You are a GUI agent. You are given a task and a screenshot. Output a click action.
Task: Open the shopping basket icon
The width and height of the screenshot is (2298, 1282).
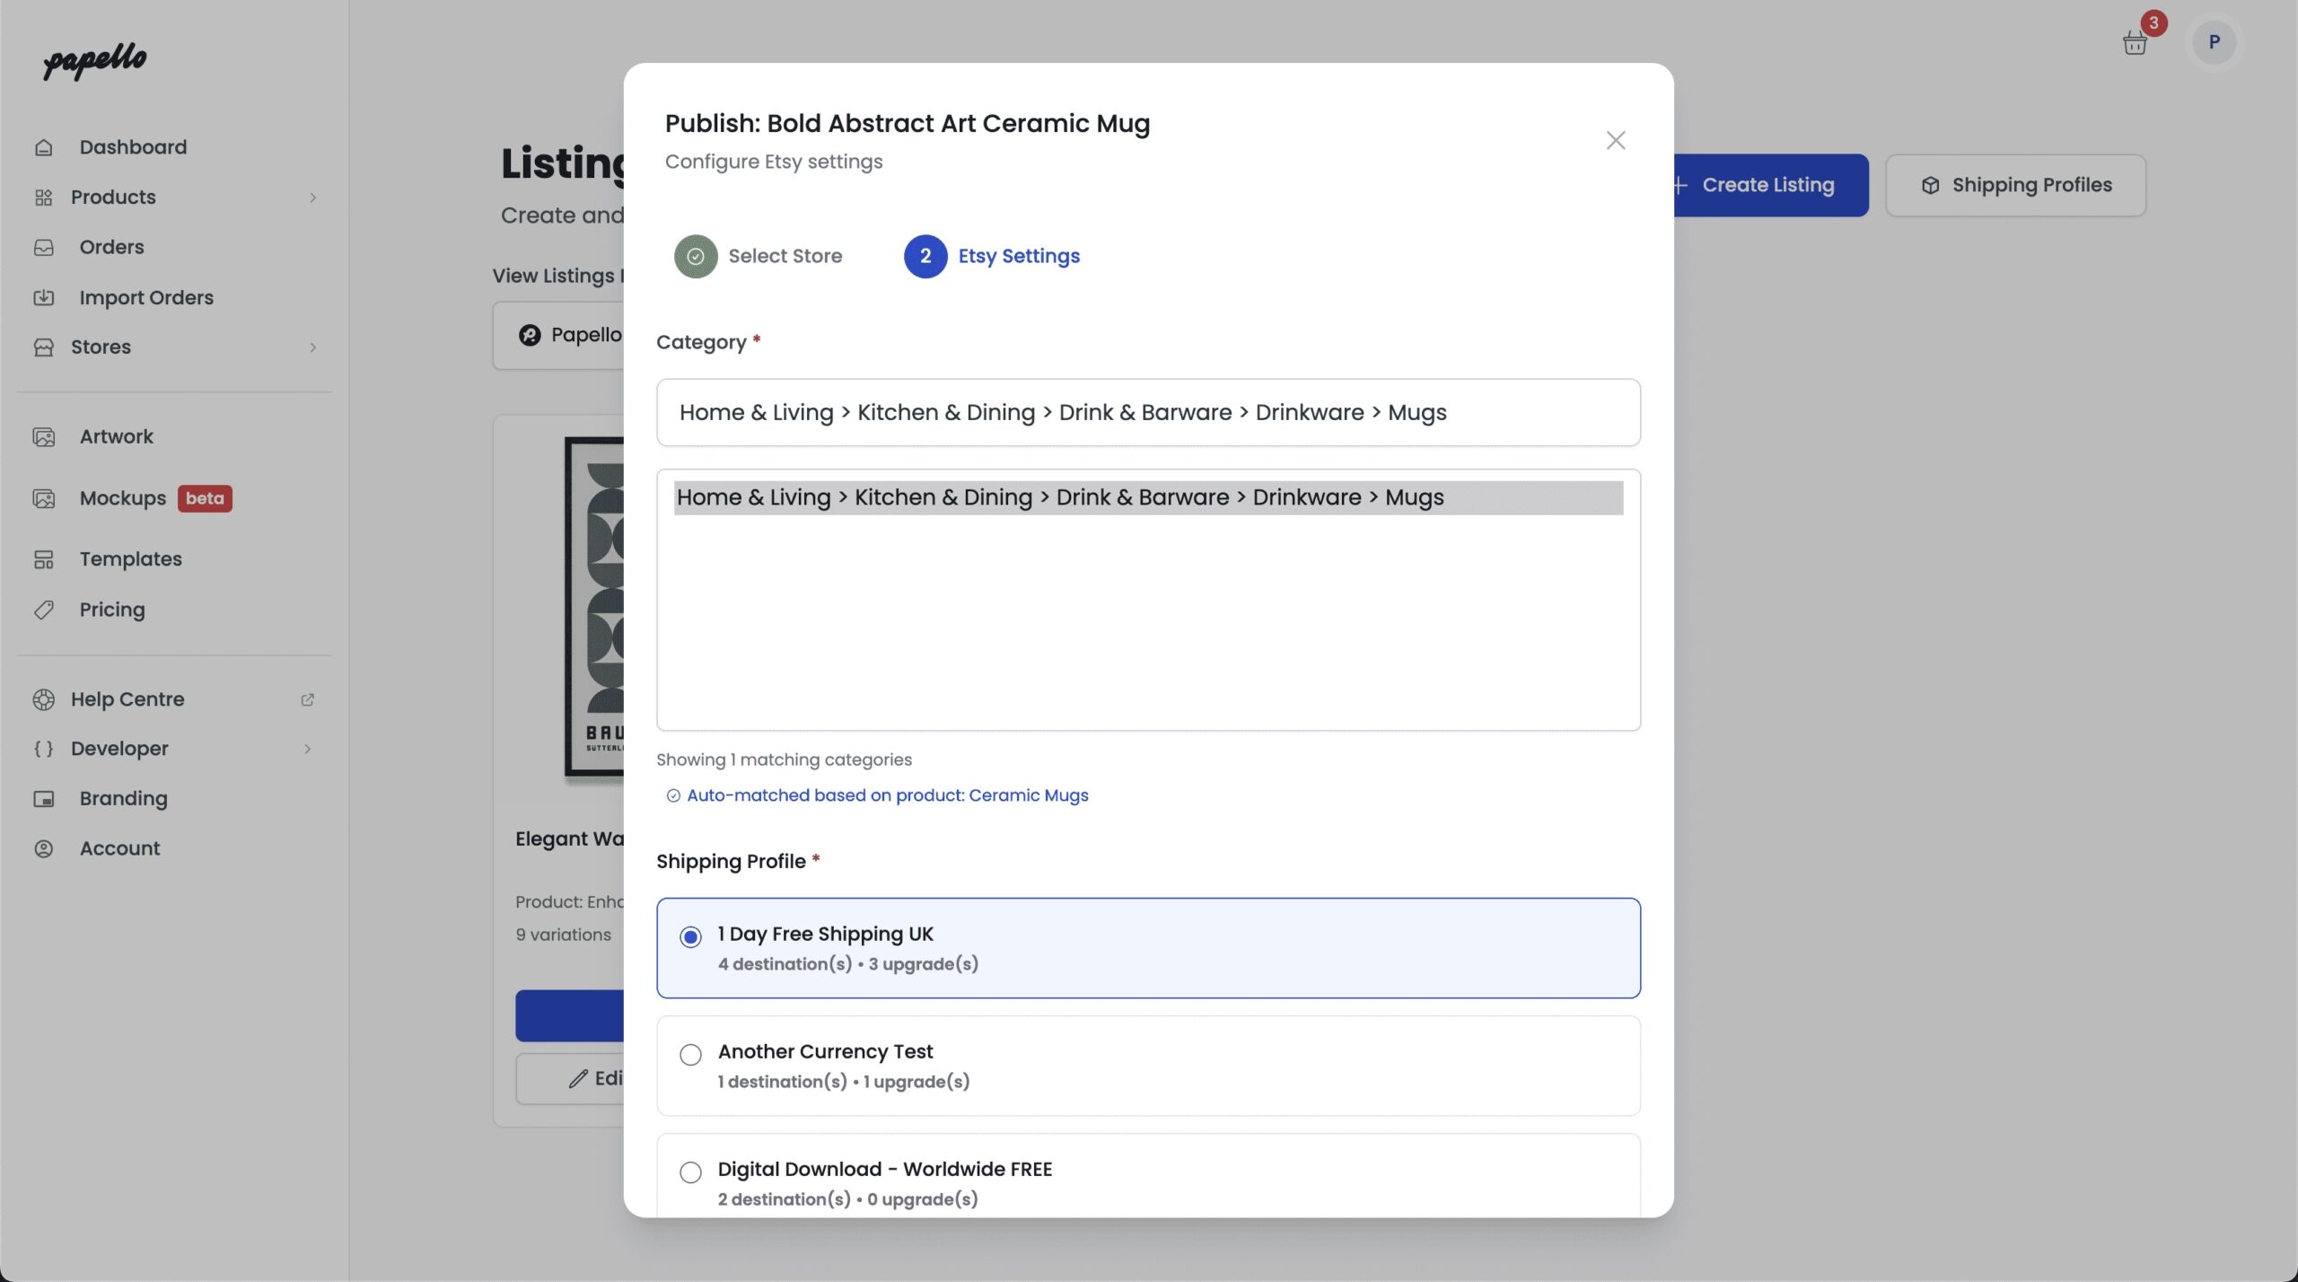2134,42
